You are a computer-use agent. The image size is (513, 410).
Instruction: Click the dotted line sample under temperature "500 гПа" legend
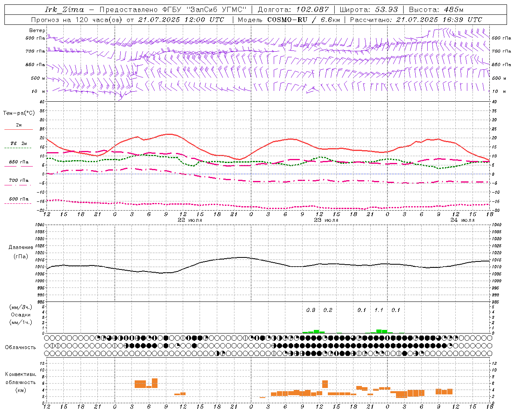point(18,204)
